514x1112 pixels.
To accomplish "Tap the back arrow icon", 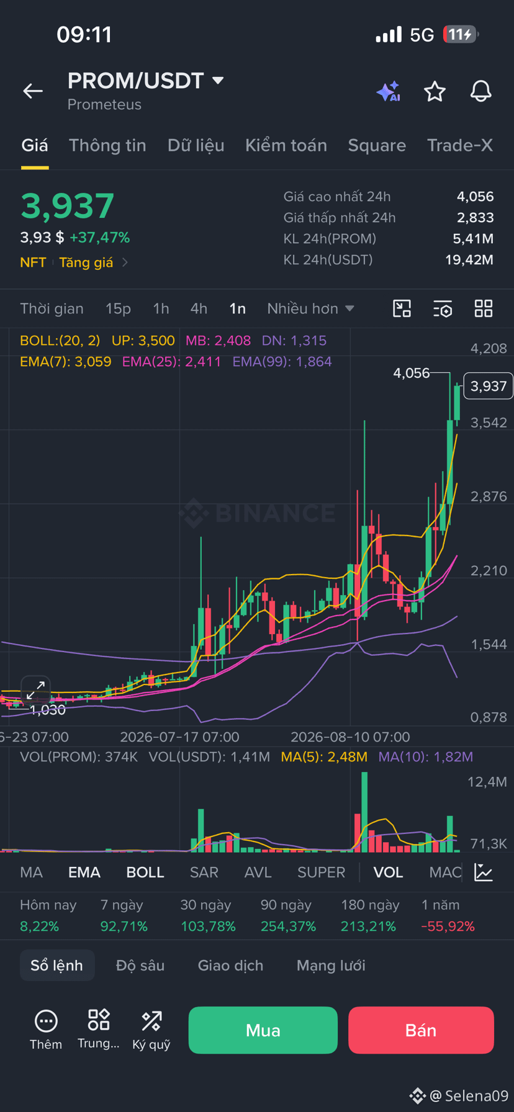I will 33,91.
